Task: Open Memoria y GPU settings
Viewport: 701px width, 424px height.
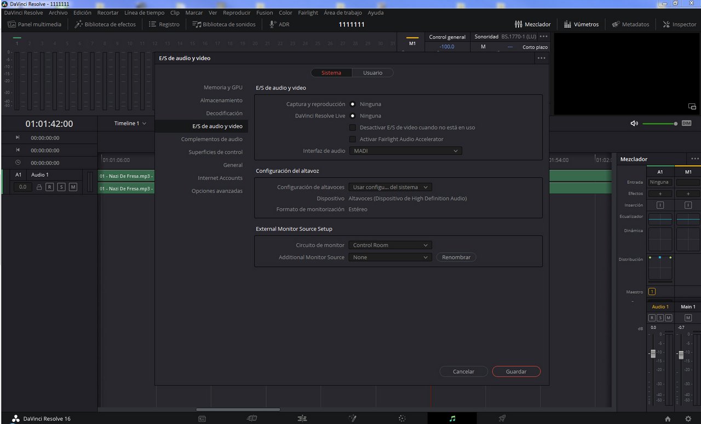Action: tap(223, 88)
